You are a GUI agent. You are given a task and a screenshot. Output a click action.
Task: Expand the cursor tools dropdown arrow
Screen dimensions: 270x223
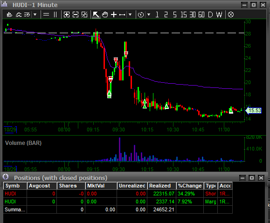pyautogui.click(x=130, y=14)
